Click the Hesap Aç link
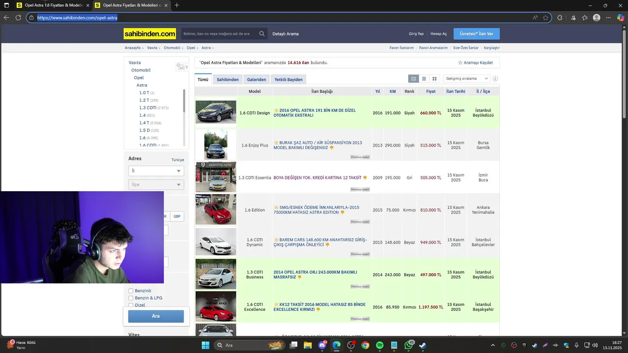This screenshot has height=353, width=628. [x=439, y=34]
